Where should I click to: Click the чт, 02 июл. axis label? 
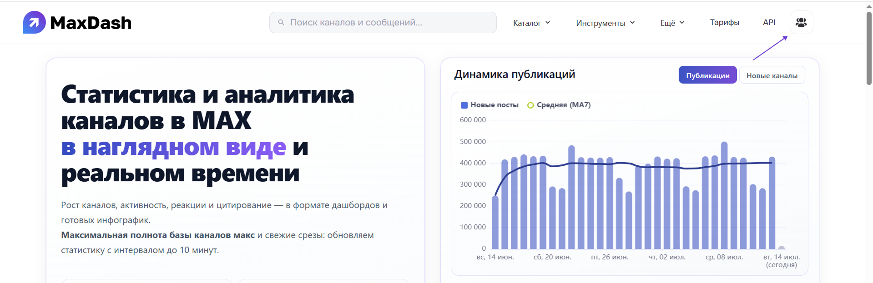[x=667, y=257]
